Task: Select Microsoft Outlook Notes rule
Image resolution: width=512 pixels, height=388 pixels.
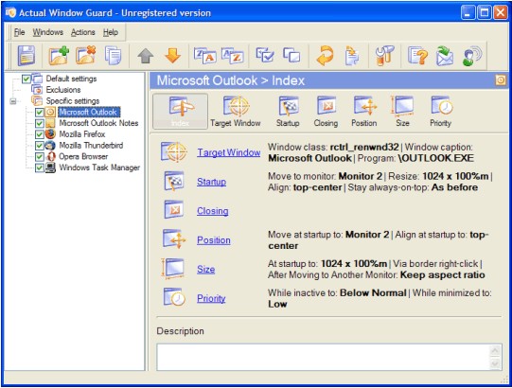Action: click(x=98, y=123)
